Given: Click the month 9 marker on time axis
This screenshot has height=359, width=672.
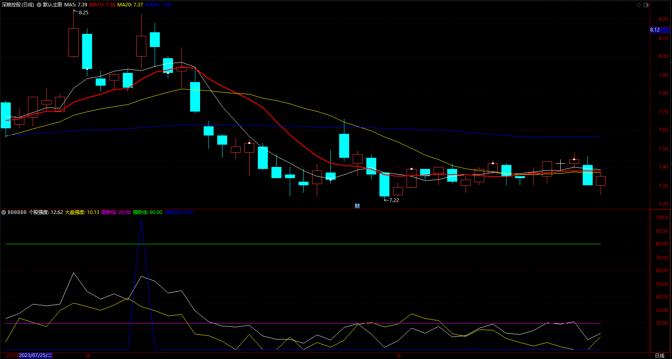Looking at the screenshot, I should (399, 355).
